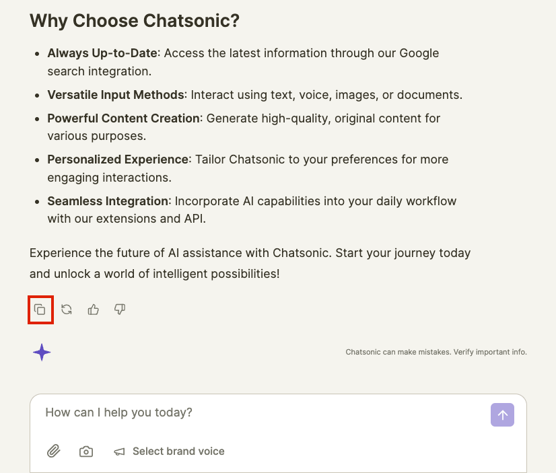Attach a file using paperclip icon
This screenshot has width=556, height=473.
[54, 451]
